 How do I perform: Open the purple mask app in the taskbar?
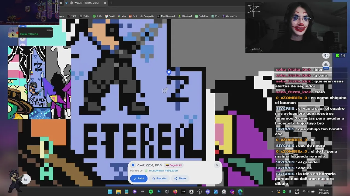(x=232, y=192)
